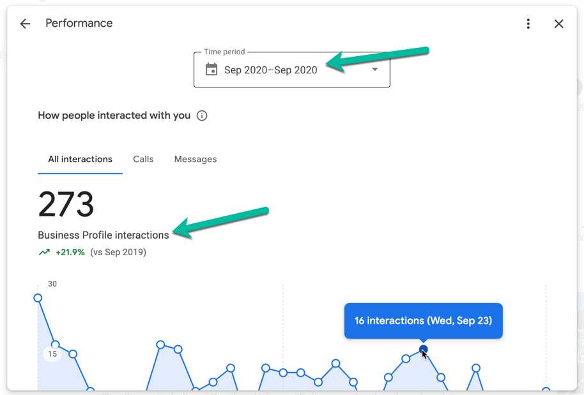Viewport: 584px width, 395px height.
Task: Click the Business Profile interactions label
Action: click(104, 235)
